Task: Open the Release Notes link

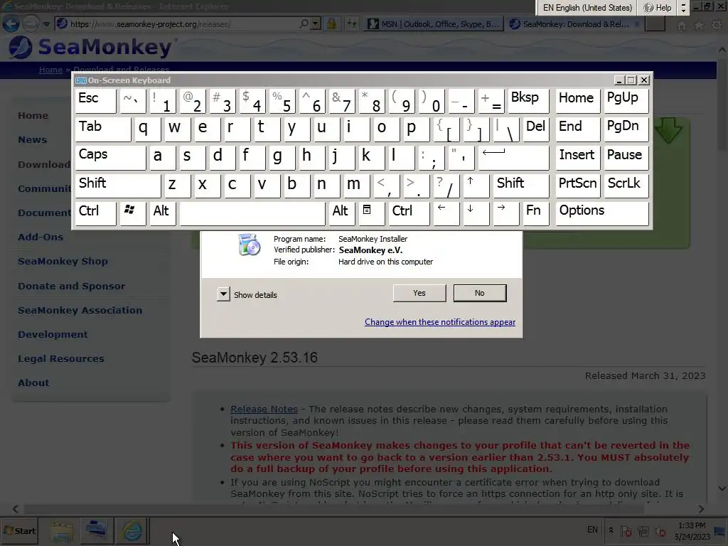Action: click(264, 409)
